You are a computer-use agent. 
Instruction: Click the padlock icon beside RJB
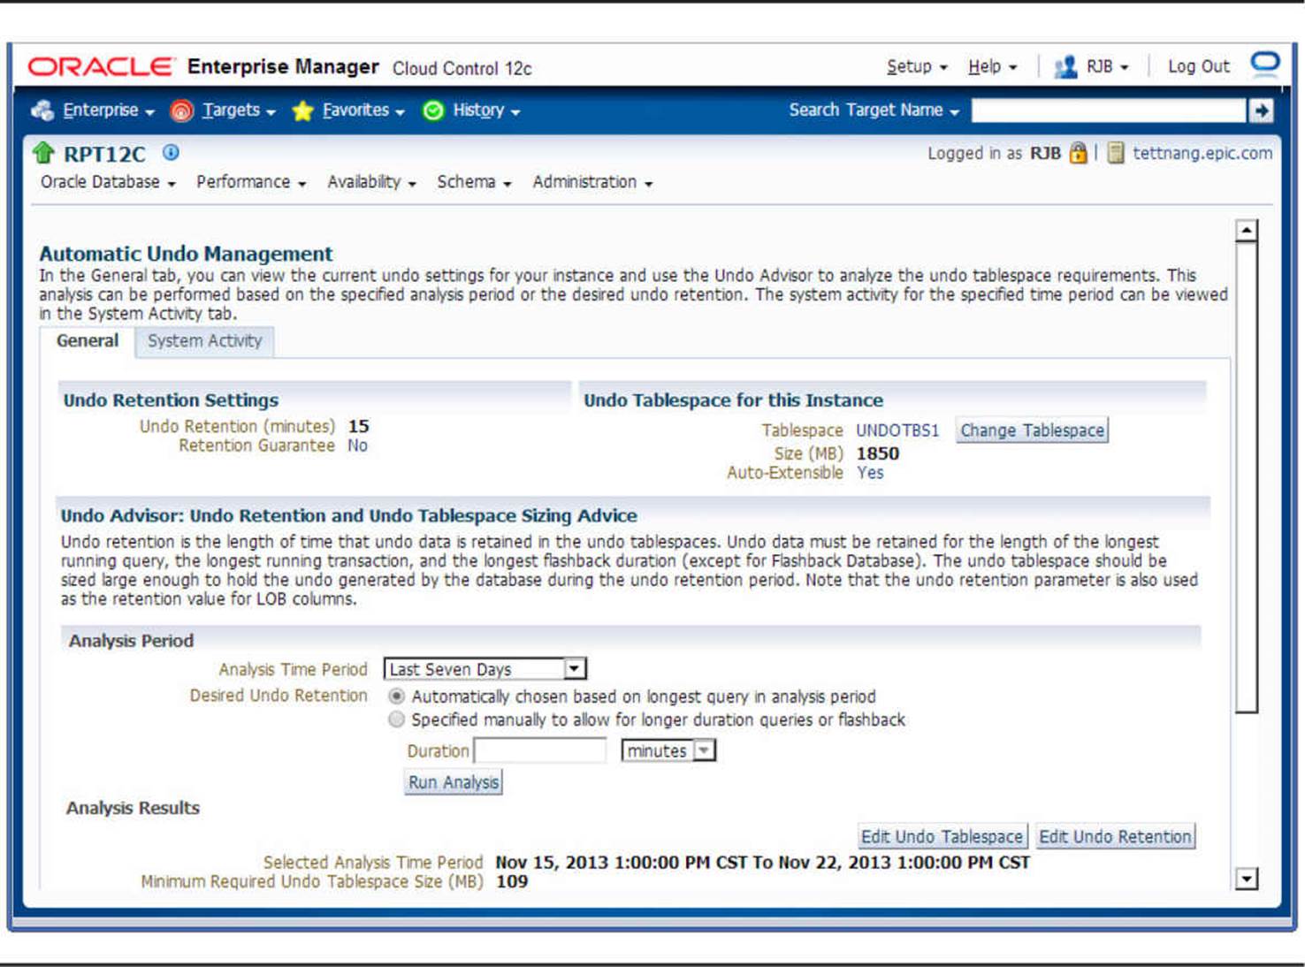tap(1078, 153)
